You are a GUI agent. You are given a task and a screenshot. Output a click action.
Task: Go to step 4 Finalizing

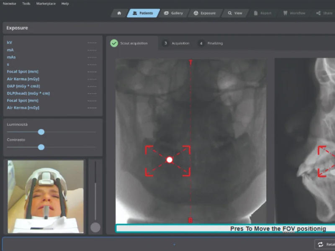point(211,44)
